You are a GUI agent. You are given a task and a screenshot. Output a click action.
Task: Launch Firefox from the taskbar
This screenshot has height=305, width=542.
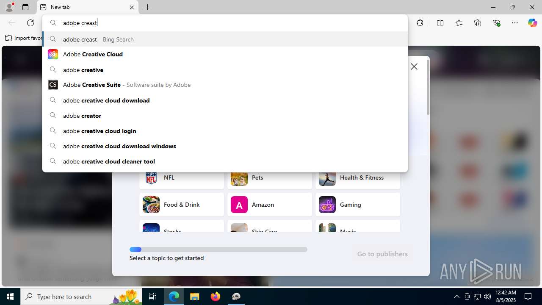(216, 297)
